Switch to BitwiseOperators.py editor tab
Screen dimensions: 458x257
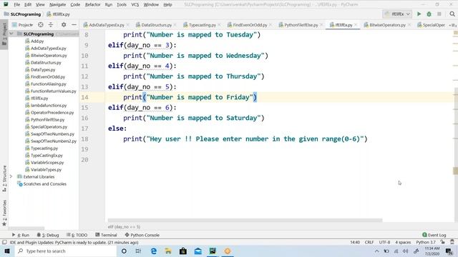tap(387, 25)
